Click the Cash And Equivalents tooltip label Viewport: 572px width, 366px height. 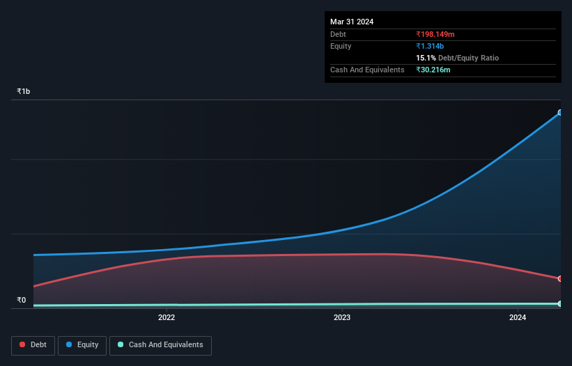click(x=367, y=70)
